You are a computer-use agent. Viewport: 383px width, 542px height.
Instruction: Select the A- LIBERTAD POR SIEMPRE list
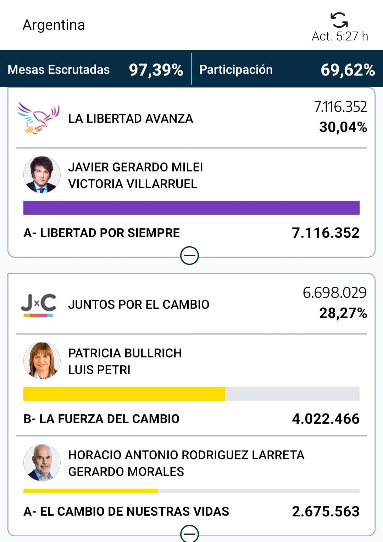pos(102,233)
